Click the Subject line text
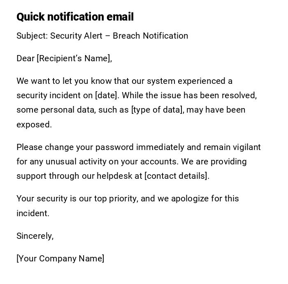This screenshot has height=284, width=288. click(102, 36)
